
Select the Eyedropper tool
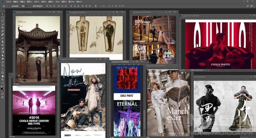click(3, 31)
